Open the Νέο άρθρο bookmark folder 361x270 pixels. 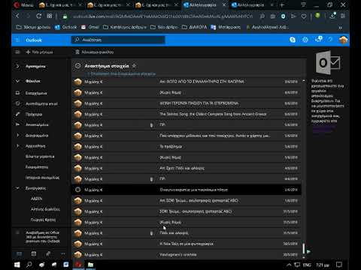click(164, 27)
